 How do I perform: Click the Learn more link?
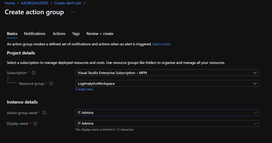pyautogui.click(x=161, y=44)
